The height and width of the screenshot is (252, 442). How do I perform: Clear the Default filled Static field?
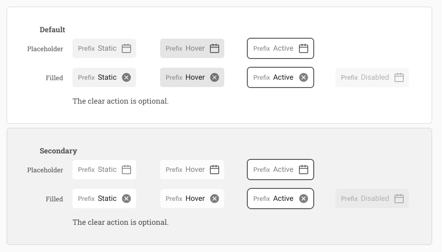tap(126, 77)
